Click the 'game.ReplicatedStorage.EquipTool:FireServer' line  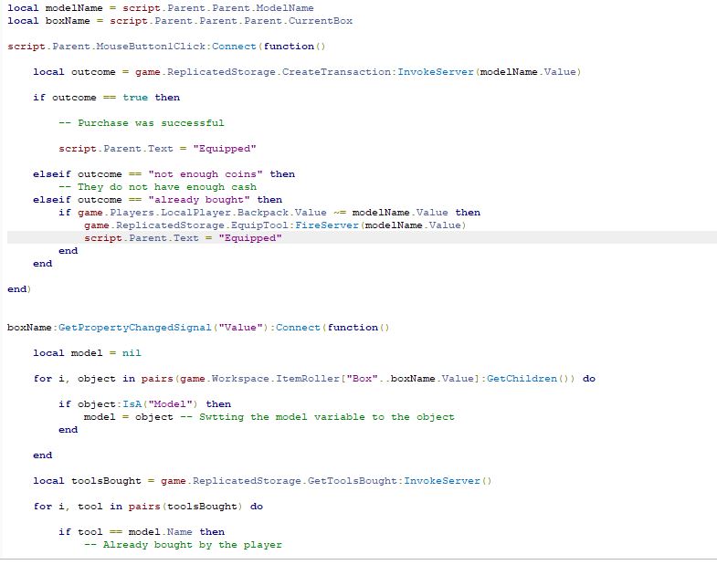(275, 225)
